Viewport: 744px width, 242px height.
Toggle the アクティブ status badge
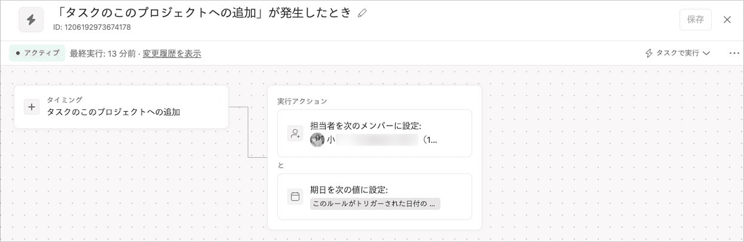pos(37,53)
